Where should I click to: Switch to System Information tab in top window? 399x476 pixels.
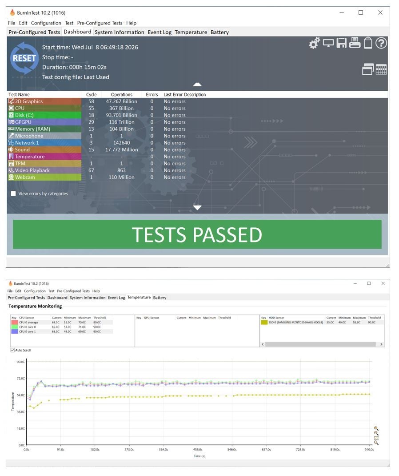click(x=120, y=32)
